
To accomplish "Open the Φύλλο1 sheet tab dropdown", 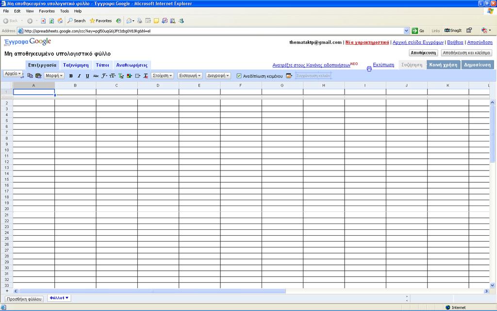I will [67, 298].
